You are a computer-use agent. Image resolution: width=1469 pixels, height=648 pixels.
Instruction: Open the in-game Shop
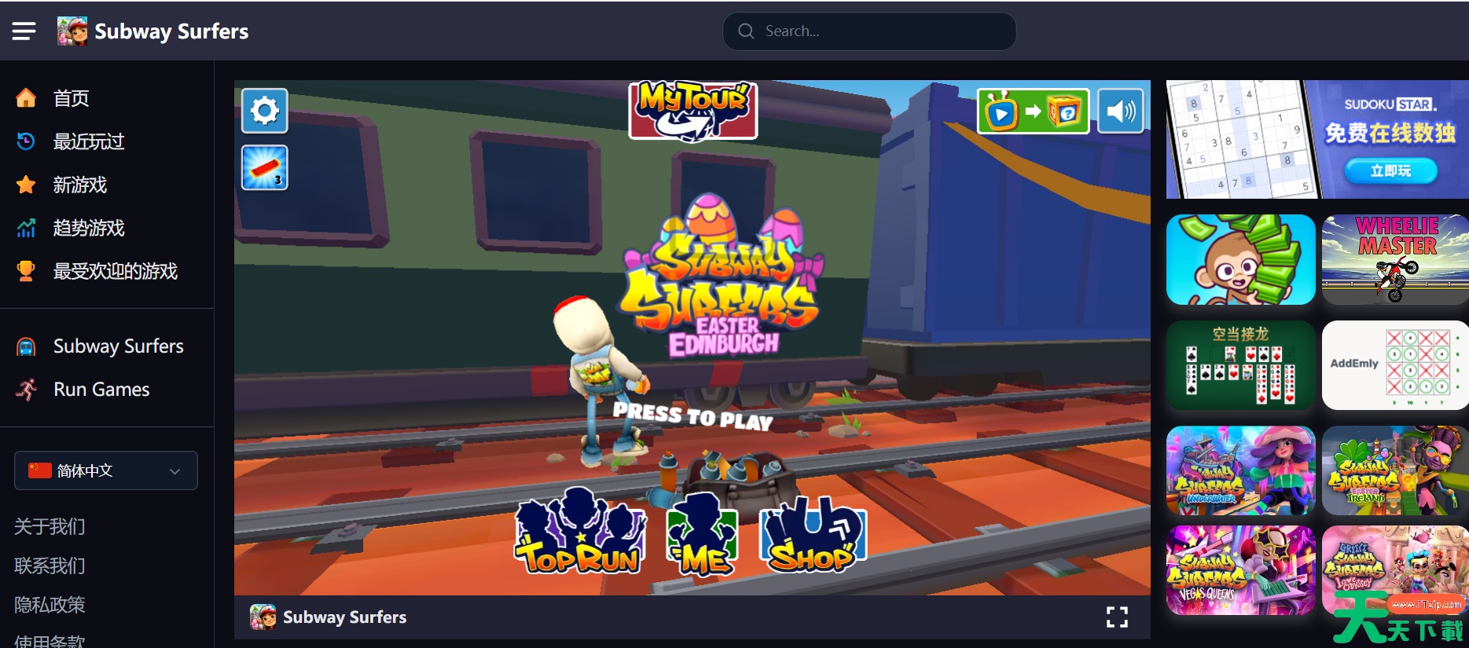click(813, 534)
